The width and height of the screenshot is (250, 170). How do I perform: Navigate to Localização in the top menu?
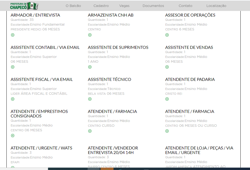coord(216,6)
